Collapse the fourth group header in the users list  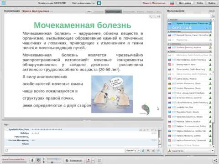click(x=190, y=51)
